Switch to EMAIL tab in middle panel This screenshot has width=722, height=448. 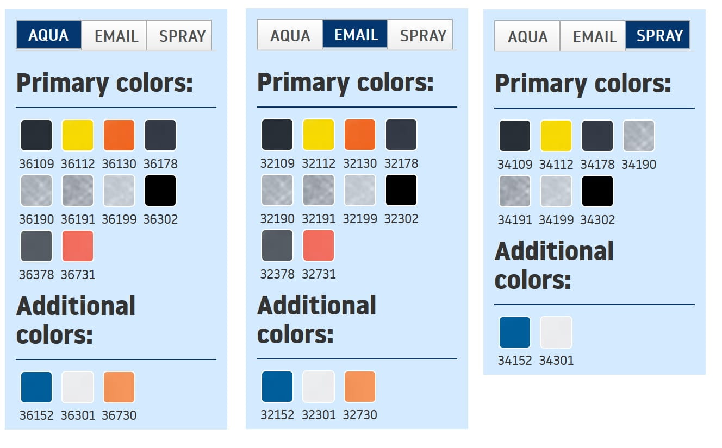pos(356,35)
